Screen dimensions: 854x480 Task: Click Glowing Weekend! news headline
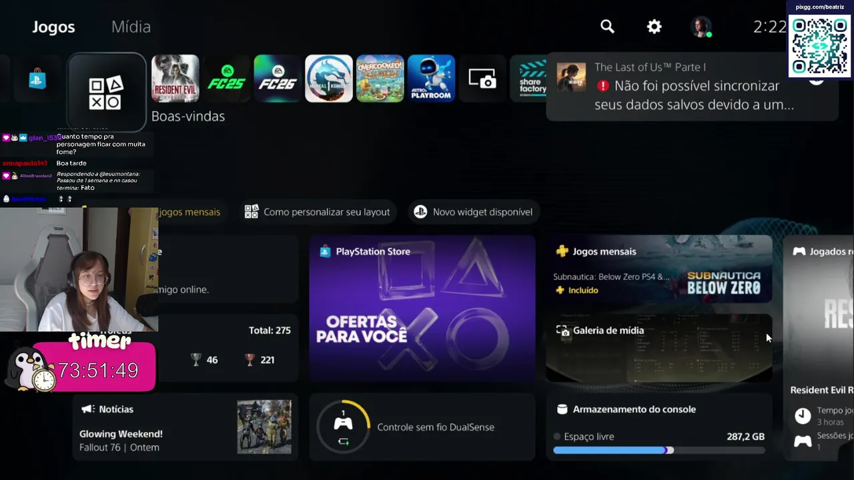point(121,433)
